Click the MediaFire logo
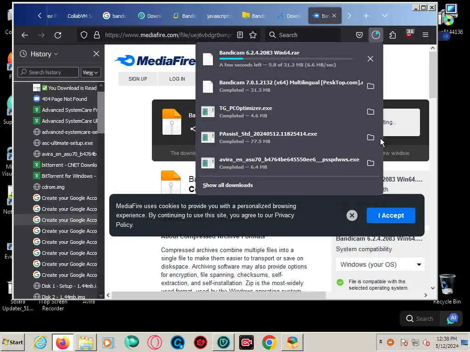The height and width of the screenshot is (352, 470). pyautogui.click(x=155, y=61)
